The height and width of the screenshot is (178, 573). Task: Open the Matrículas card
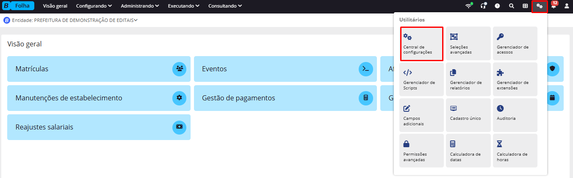(99, 69)
